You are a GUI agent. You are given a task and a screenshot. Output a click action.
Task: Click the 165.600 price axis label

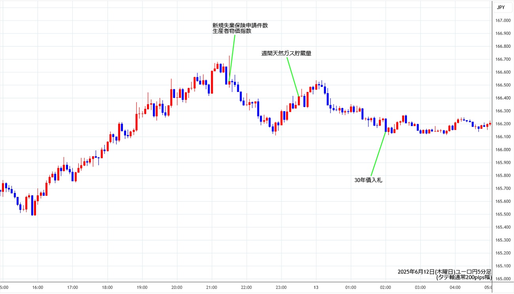coord(503,201)
